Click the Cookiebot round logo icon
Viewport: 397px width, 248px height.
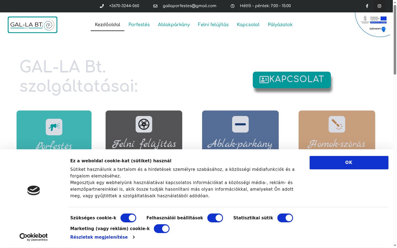tap(34, 190)
